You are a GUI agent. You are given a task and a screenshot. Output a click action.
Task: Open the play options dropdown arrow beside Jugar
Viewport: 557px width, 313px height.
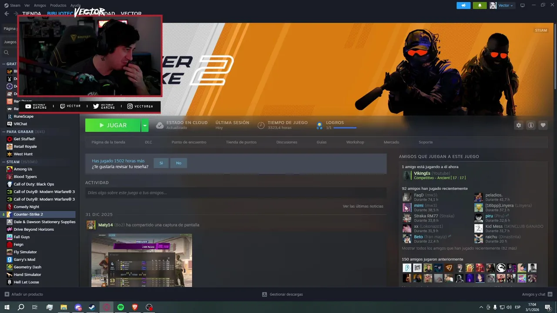[145, 125]
